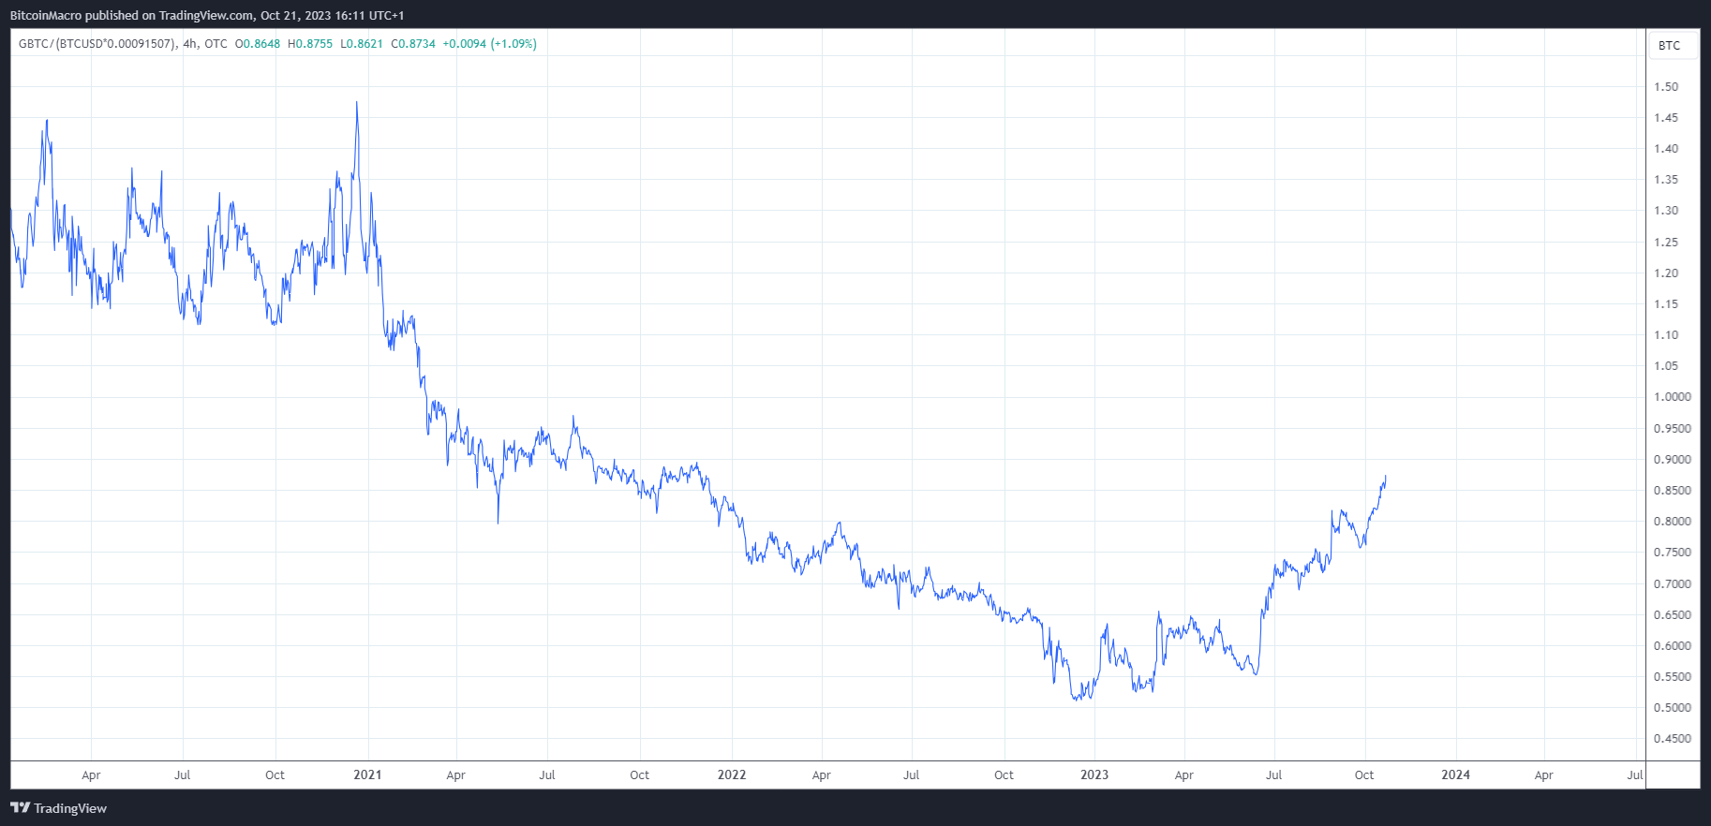Screen dimensions: 1711x826
Task: Click the 1.30 price axis label
Action: coord(1666,211)
